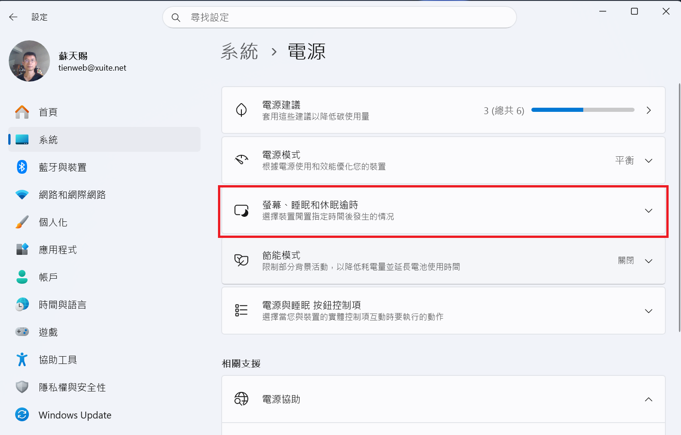Click the 個人化 paintbrush icon
681x435 pixels.
pos(22,222)
